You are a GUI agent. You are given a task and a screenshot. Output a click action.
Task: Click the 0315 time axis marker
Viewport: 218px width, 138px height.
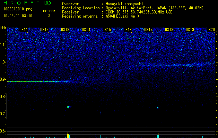click(107, 29)
